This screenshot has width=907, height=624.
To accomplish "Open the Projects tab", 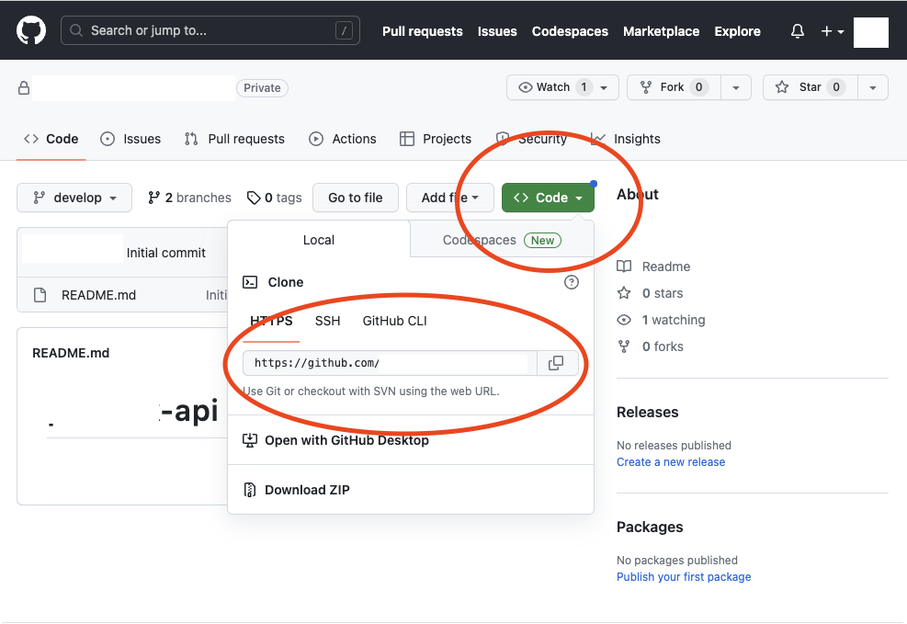I will [x=436, y=139].
